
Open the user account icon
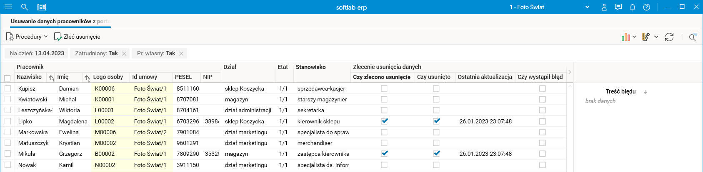point(604,7)
